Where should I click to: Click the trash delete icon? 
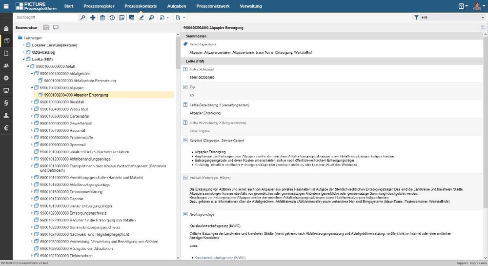pos(102,18)
